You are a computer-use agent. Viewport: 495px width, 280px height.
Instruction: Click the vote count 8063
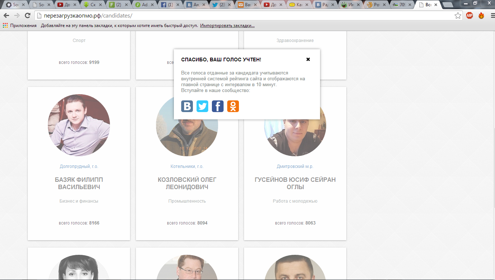(311, 223)
